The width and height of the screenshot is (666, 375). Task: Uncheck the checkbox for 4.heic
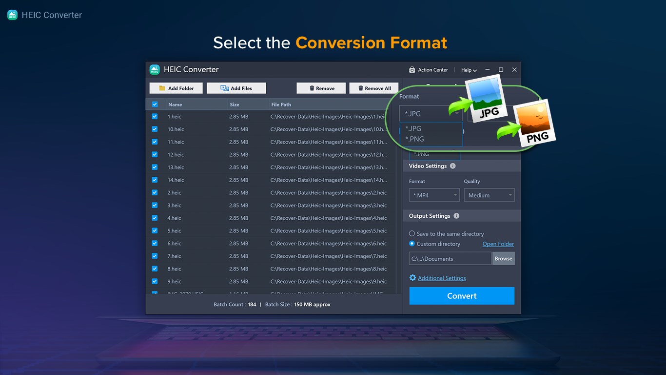[x=155, y=218]
